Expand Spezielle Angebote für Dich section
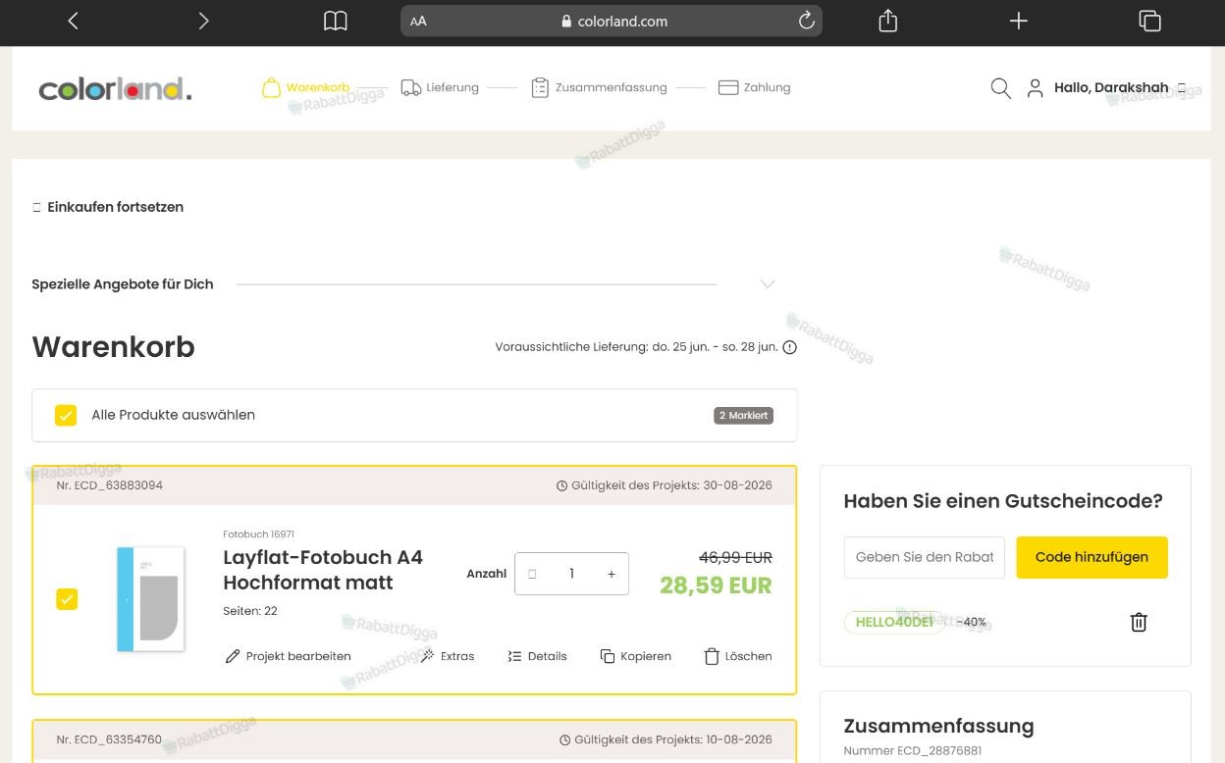This screenshot has width=1225, height=763. [x=768, y=283]
